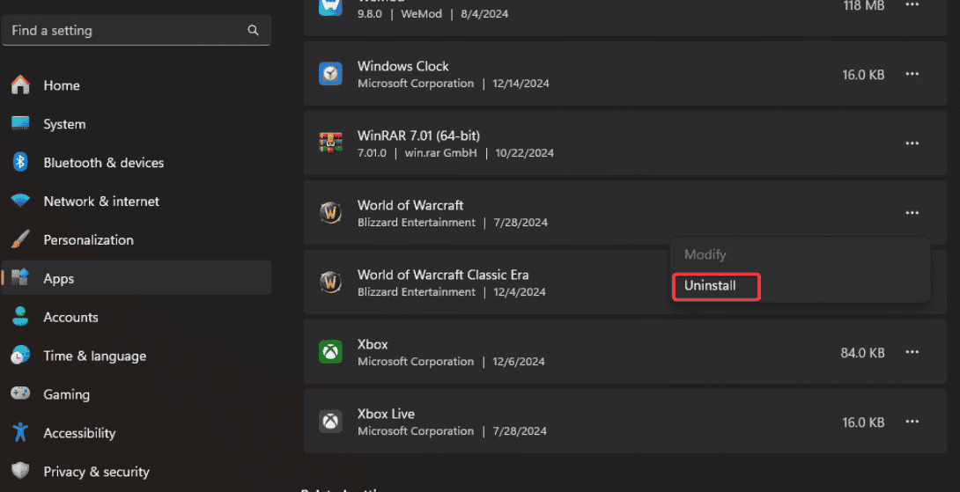The height and width of the screenshot is (492, 960).
Task: Click the World of Warcraft app icon
Action: (330, 212)
